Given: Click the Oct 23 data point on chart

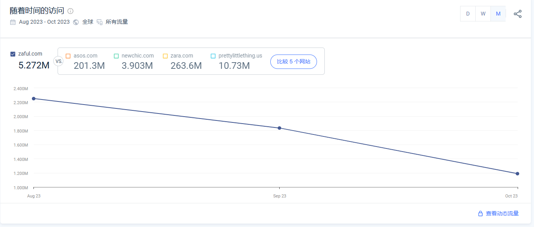Looking at the screenshot, I should tap(518, 174).
